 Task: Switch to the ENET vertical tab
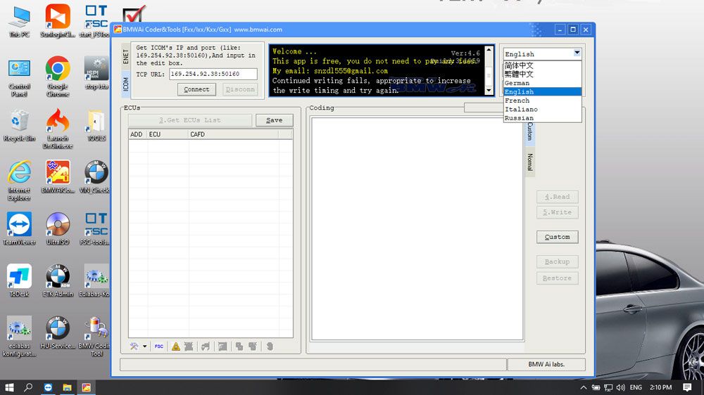126,56
